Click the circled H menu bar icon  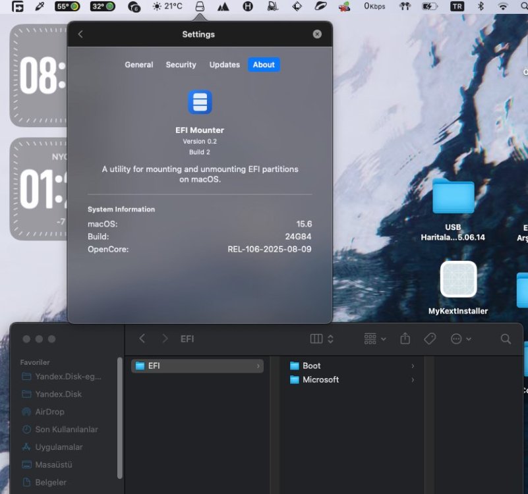click(248, 7)
